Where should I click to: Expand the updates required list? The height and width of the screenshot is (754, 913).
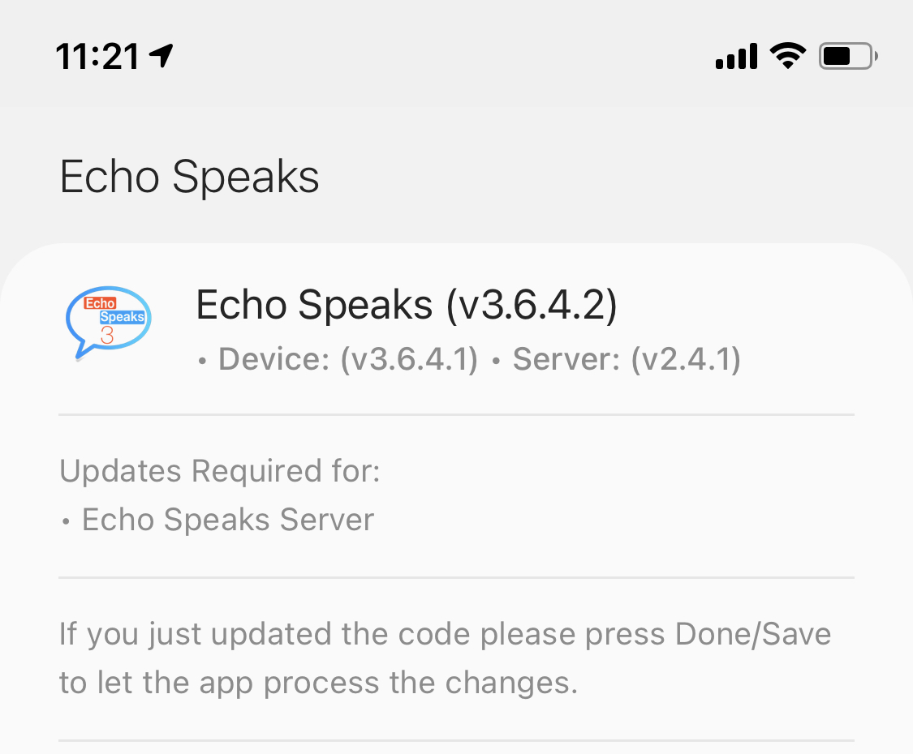[454, 495]
